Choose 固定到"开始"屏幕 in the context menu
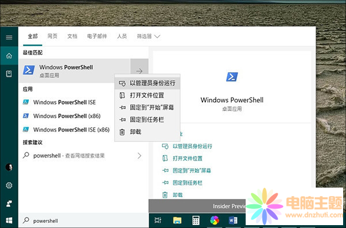 (148, 107)
